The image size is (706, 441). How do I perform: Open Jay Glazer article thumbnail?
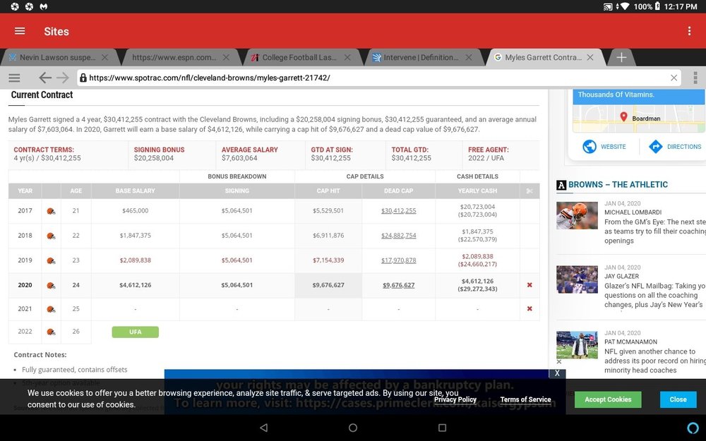click(577, 279)
